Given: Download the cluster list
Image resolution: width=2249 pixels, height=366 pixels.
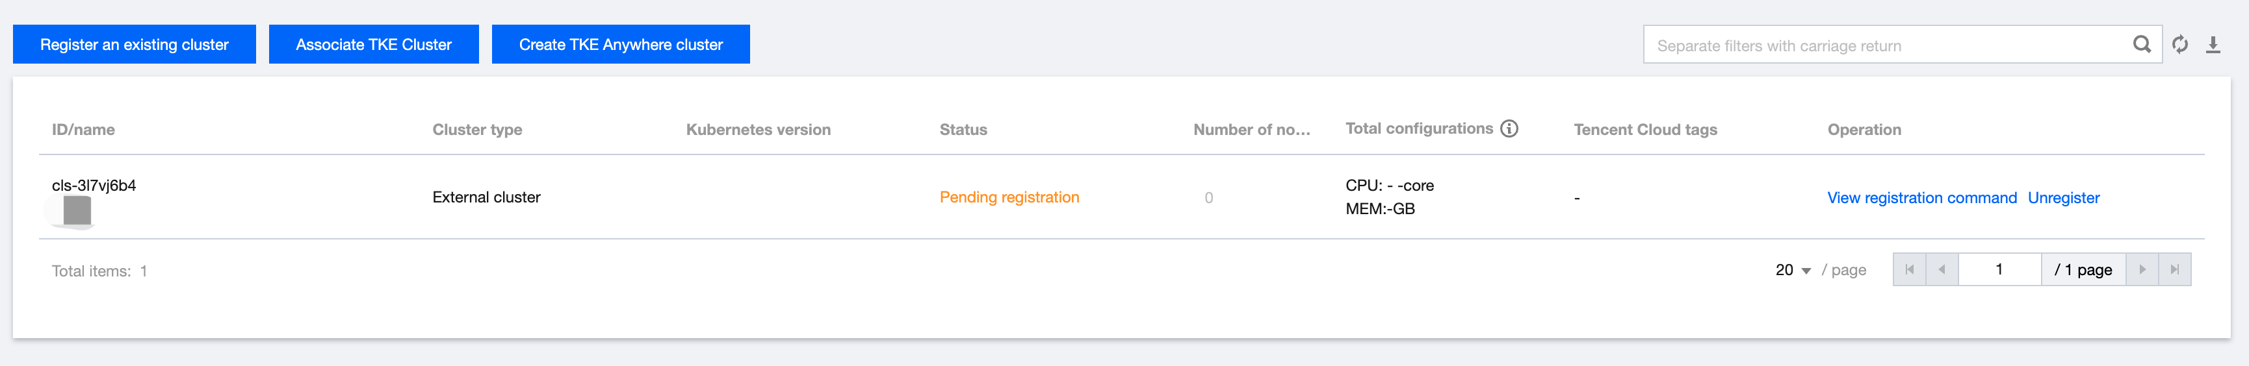Looking at the screenshot, I should coord(2213,44).
